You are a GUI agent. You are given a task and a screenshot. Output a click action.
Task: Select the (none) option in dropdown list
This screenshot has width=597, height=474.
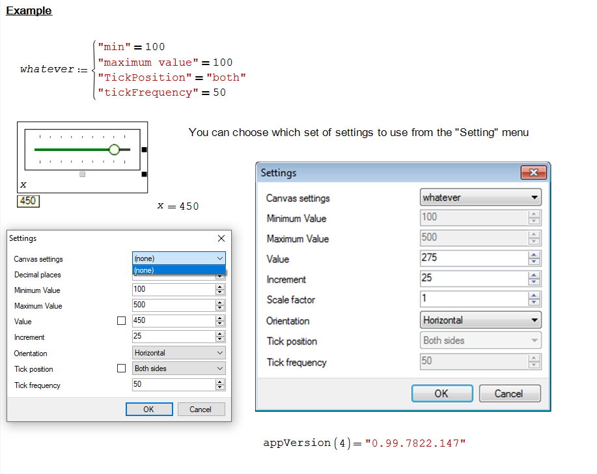178,270
